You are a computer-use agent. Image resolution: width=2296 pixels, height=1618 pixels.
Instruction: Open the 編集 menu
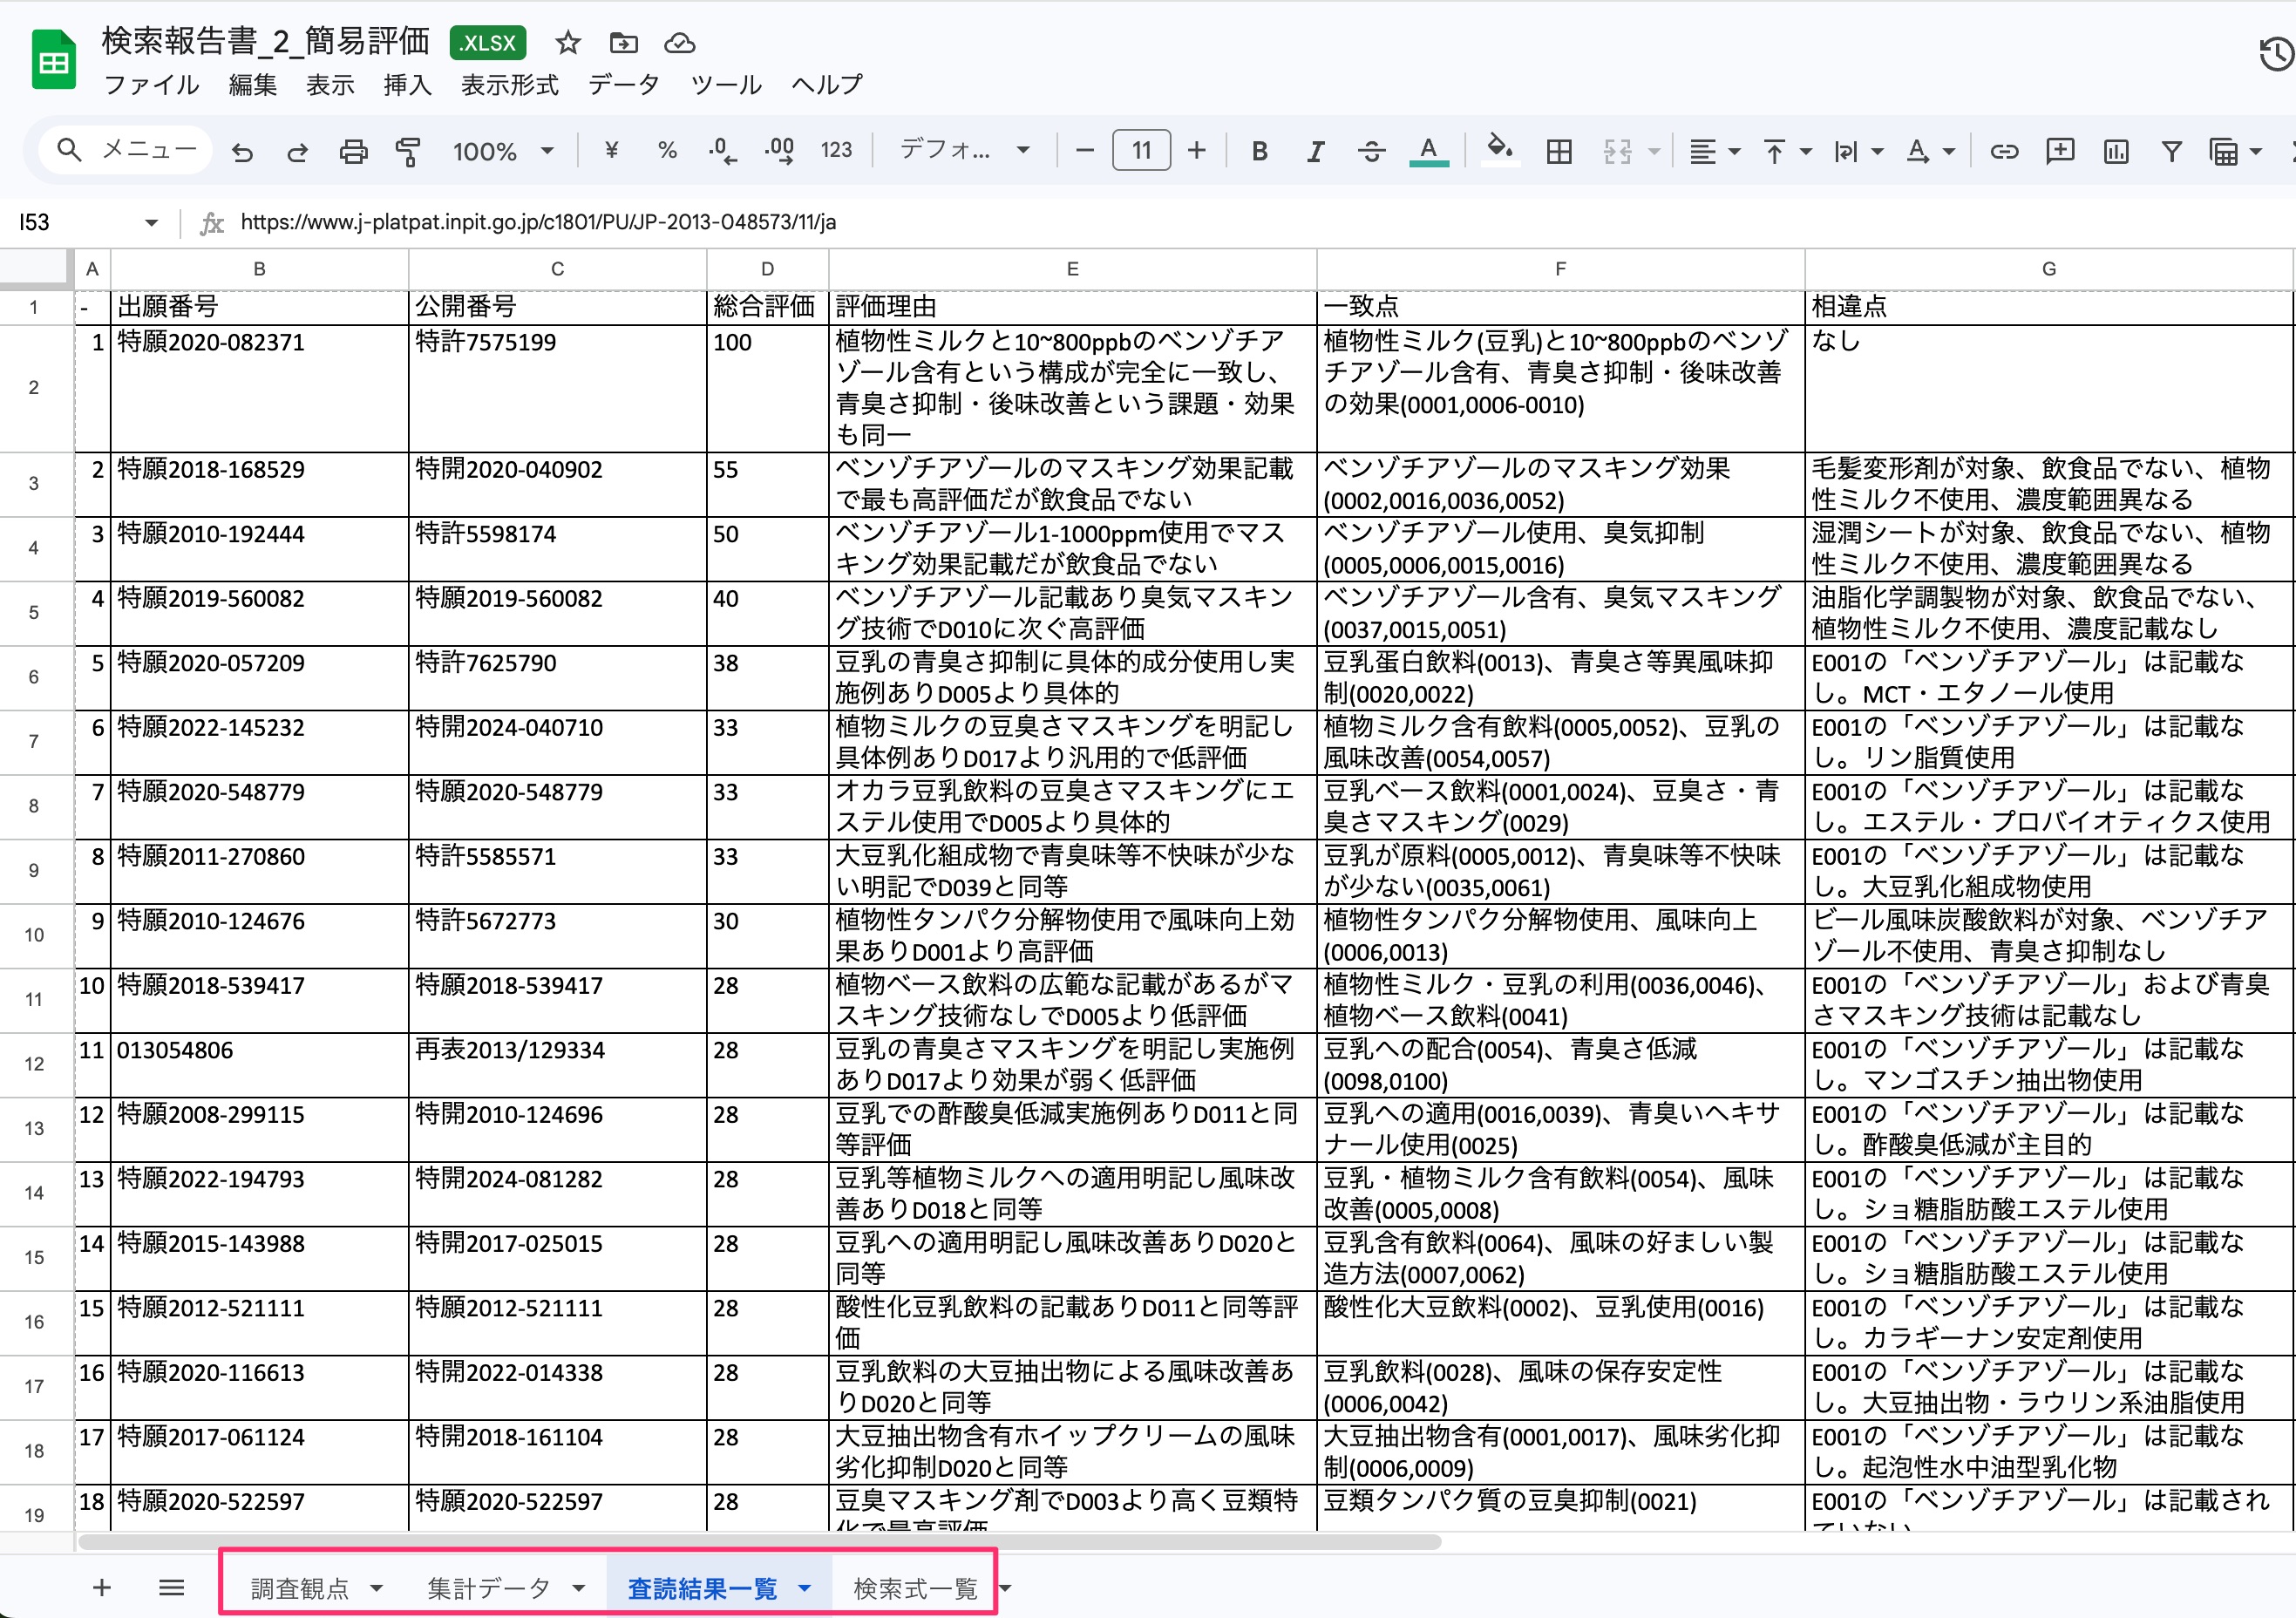(252, 85)
